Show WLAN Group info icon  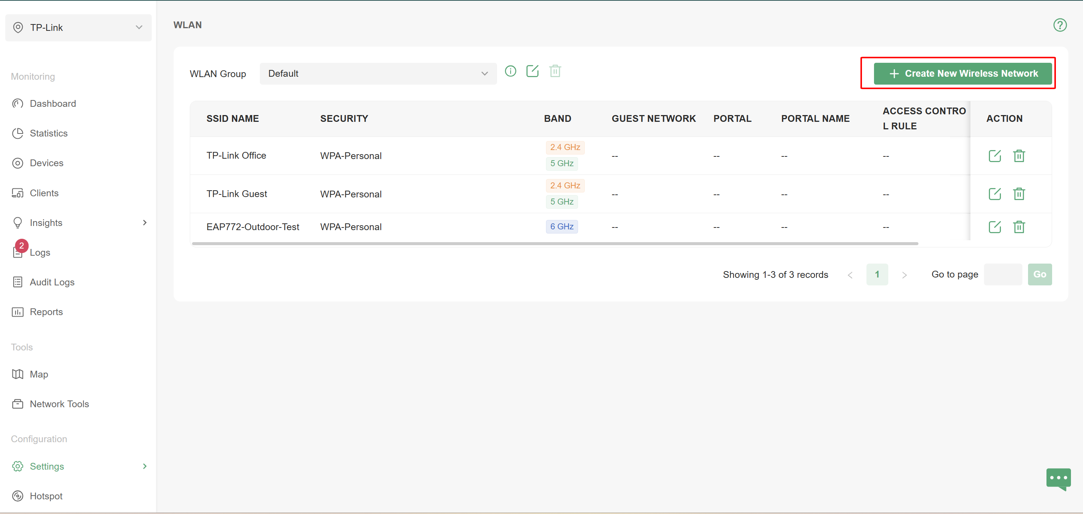tap(510, 71)
